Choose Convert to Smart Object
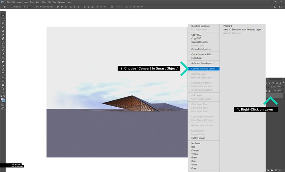The width and height of the screenshot is (285, 172). pos(203,69)
